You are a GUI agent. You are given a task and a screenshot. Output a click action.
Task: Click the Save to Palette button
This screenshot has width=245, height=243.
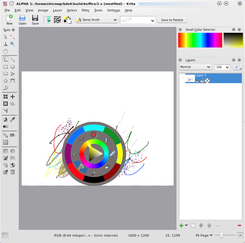coord(172,20)
